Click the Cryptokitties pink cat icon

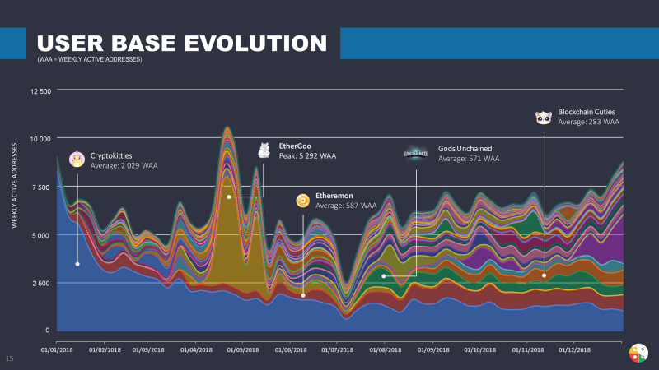click(x=77, y=160)
